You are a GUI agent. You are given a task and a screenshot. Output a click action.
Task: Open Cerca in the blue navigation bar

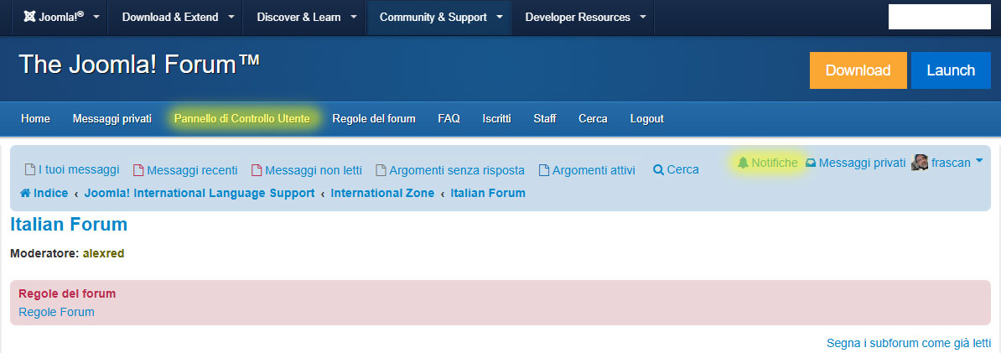pyautogui.click(x=593, y=119)
